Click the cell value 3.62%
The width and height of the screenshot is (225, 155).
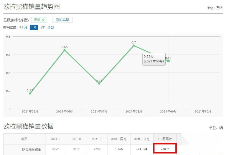[119, 149]
